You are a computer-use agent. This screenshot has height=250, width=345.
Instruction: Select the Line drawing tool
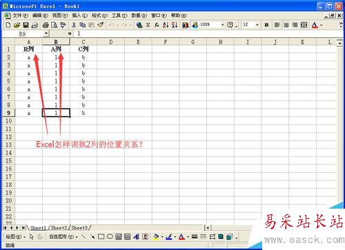(83, 236)
